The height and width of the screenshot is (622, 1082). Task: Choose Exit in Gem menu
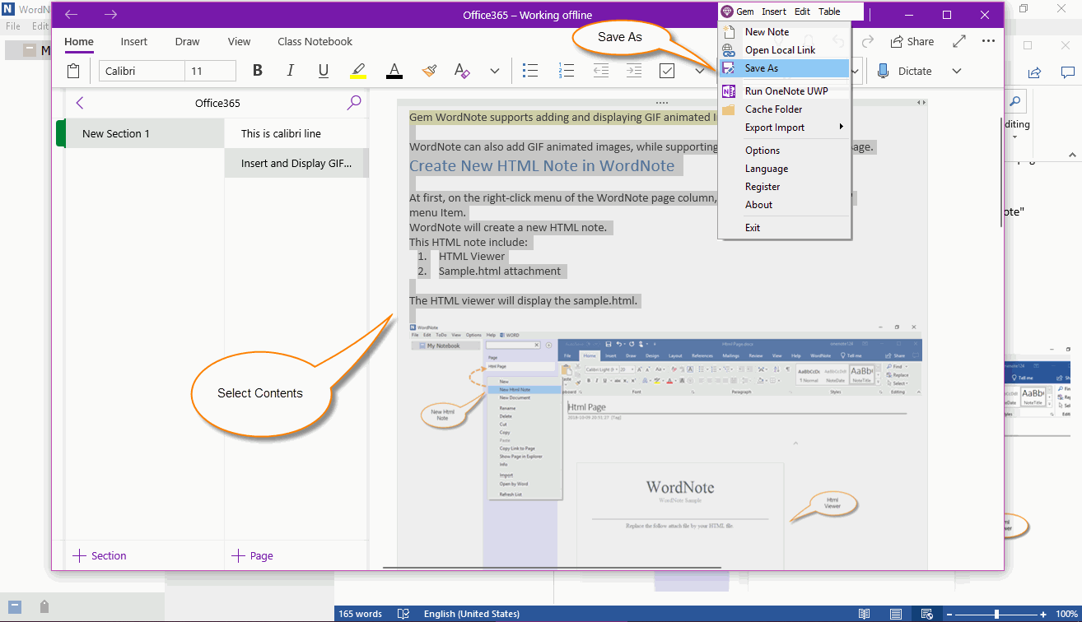pos(785,228)
